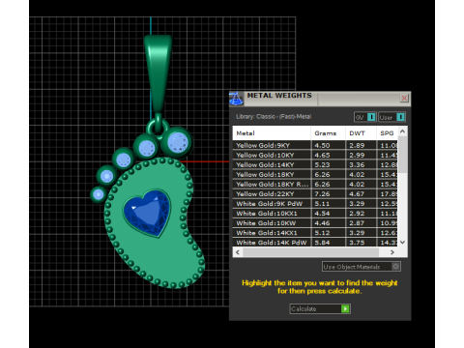The height and width of the screenshot is (348, 464).
Task: Click the 3.75 DWT value
Action: click(x=357, y=243)
